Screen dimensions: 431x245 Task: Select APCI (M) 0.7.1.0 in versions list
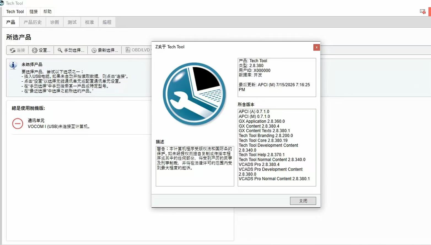[254, 116]
